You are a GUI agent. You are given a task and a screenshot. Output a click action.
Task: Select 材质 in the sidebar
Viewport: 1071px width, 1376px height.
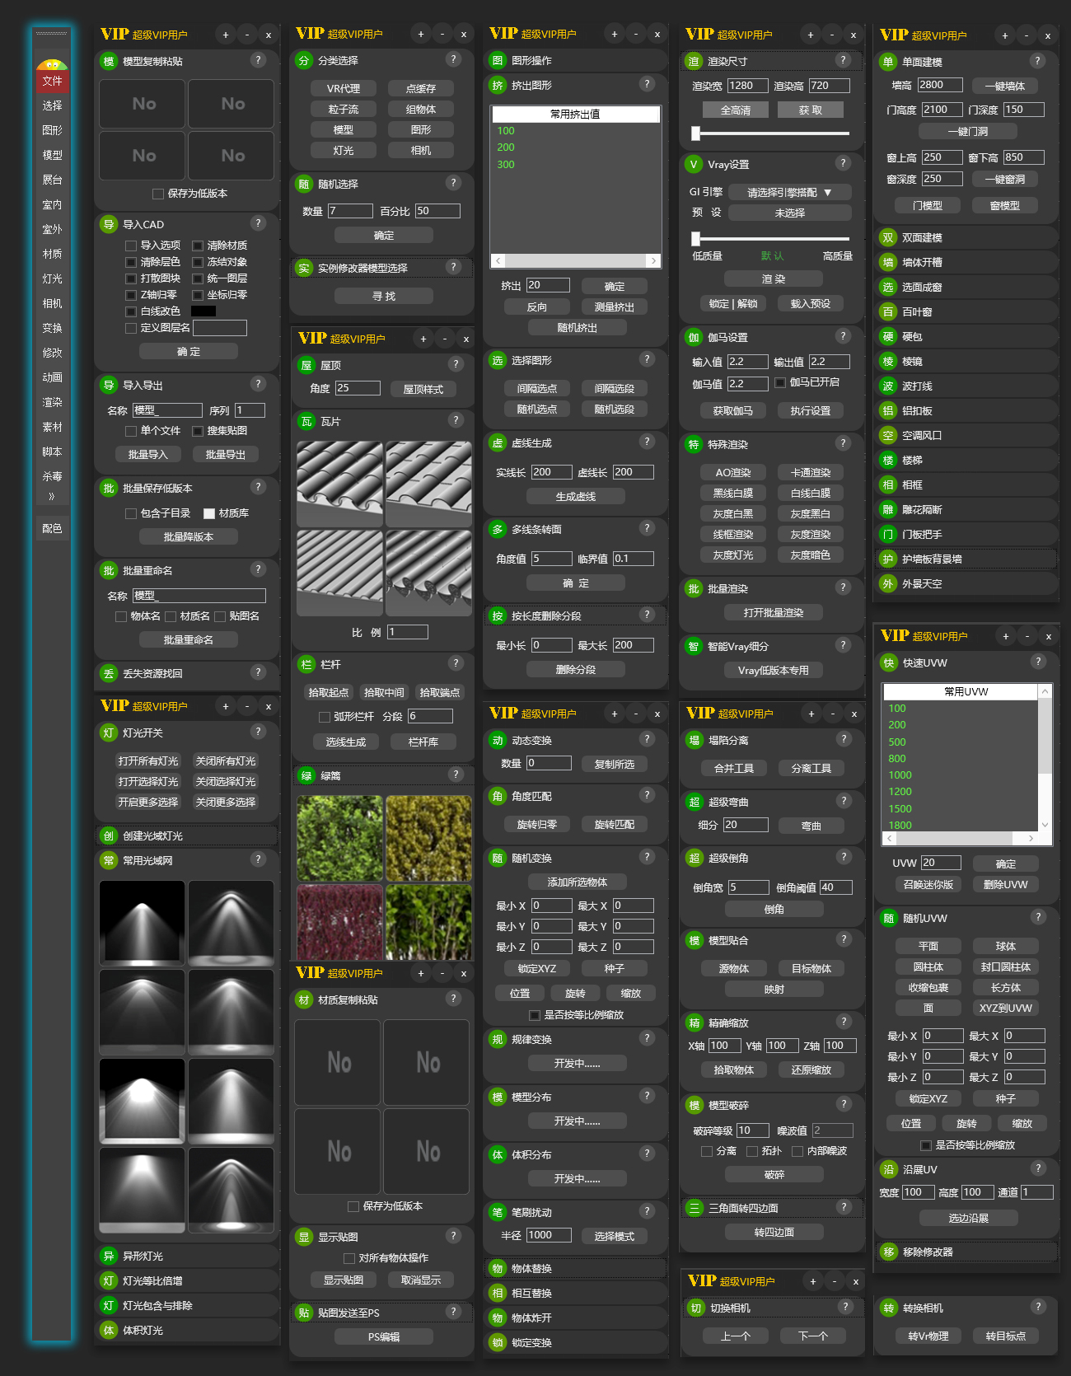point(52,254)
